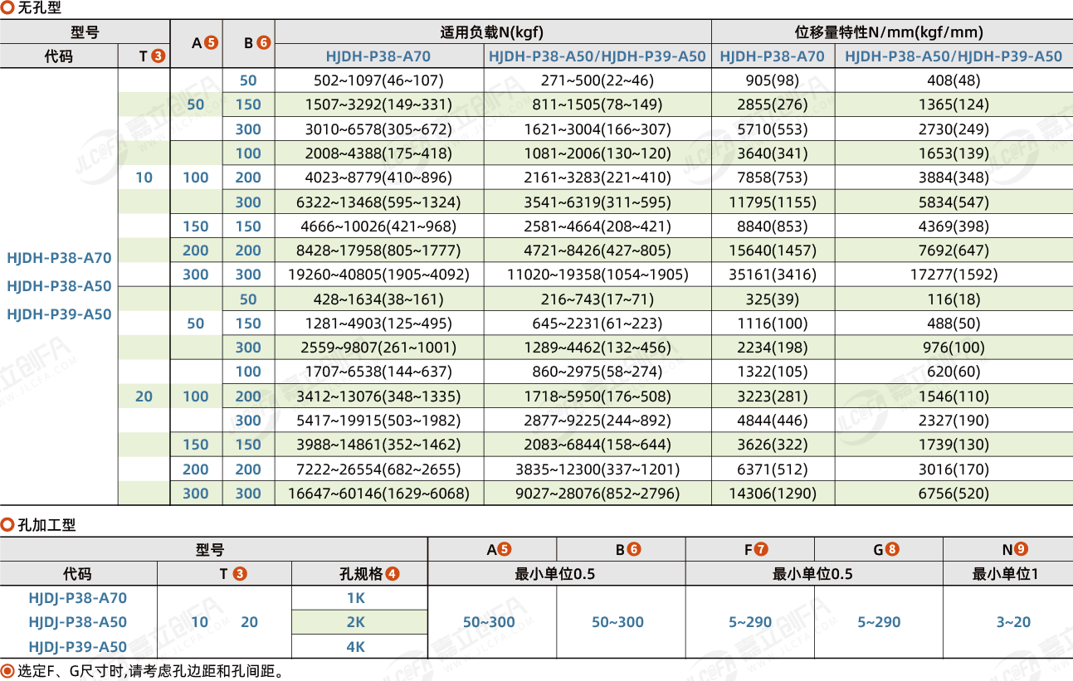Click the number 7 badge next to F
Viewport: 1073px width, 681px height.
(x=761, y=549)
